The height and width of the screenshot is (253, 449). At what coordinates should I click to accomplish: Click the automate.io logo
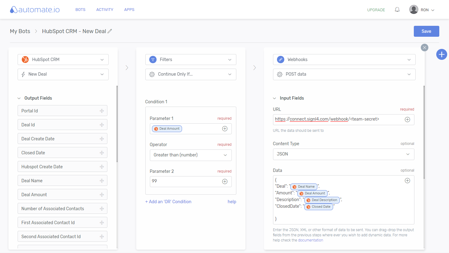point(35,10)
